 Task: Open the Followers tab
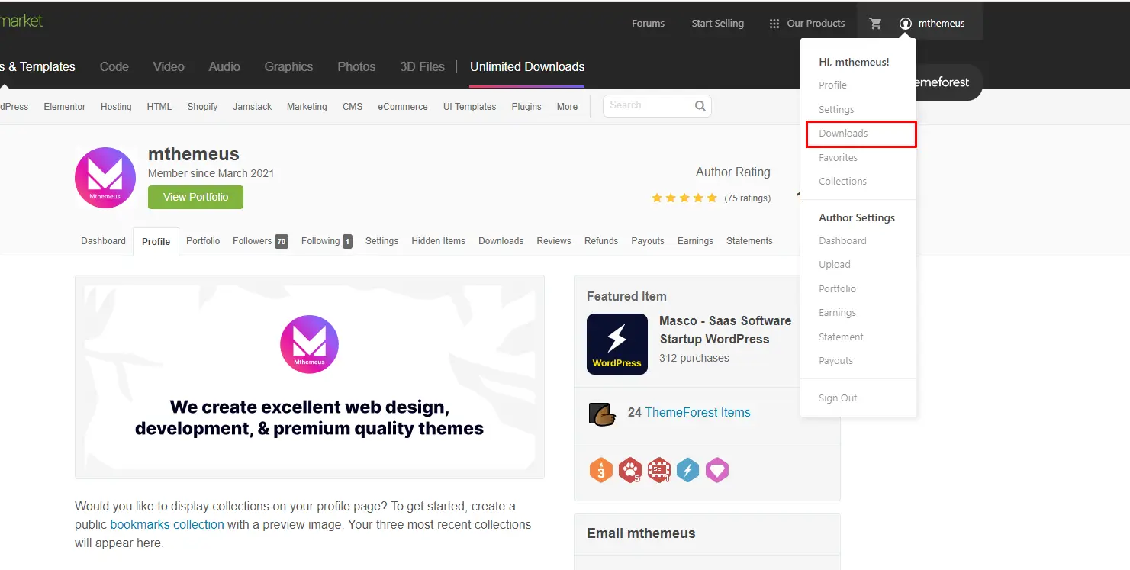pyautogui.click(x=260, y=241)
